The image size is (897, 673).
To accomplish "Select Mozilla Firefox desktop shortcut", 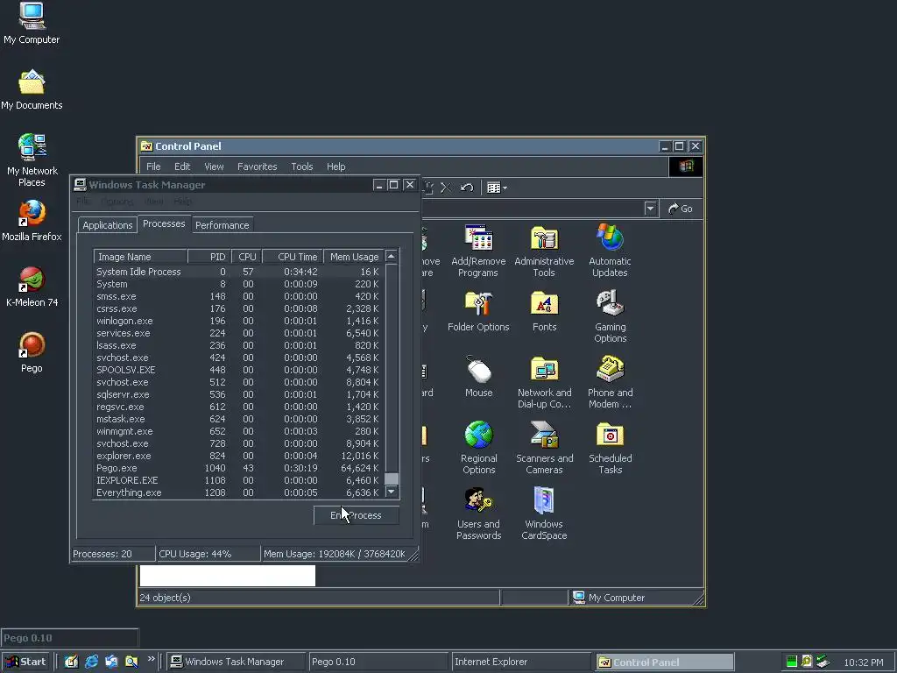I will pos(32,221).
